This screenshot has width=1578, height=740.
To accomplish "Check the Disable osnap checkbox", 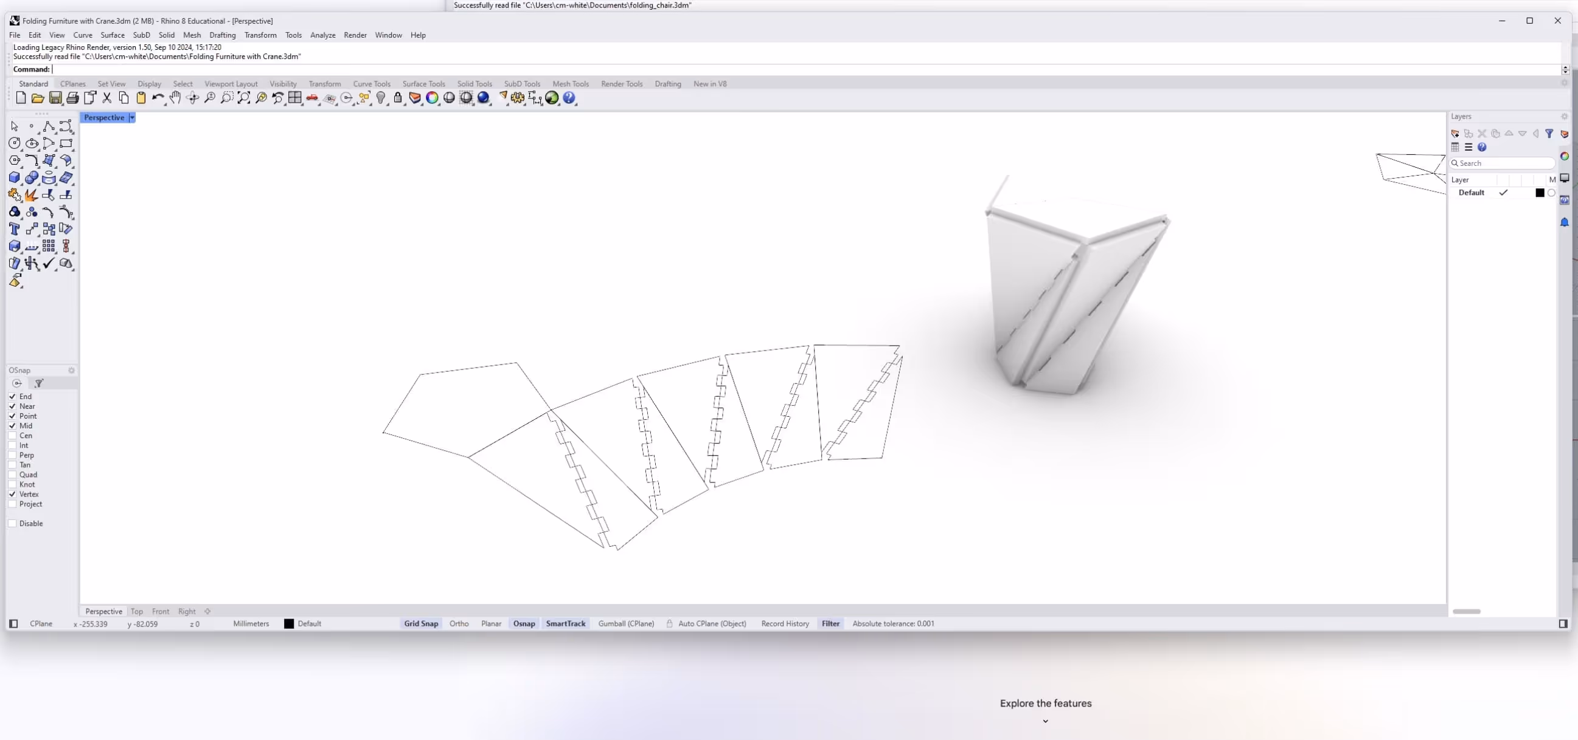I will [12, 524].
